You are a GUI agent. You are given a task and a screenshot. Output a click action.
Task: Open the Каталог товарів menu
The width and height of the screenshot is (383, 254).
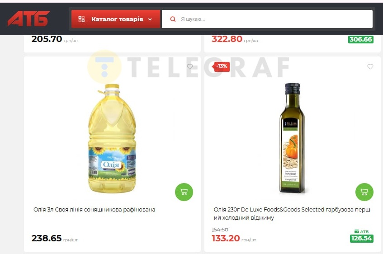[116, 19]
